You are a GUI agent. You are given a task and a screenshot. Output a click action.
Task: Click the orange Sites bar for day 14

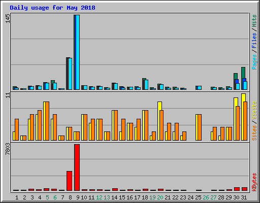[116, 125]
